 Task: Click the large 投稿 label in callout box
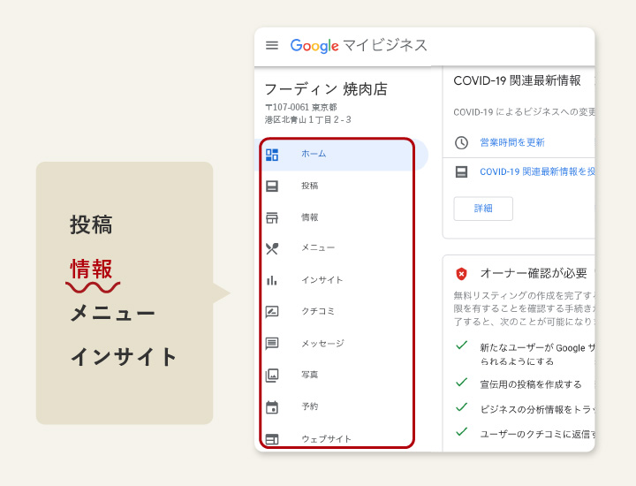(x=91, y=224)
